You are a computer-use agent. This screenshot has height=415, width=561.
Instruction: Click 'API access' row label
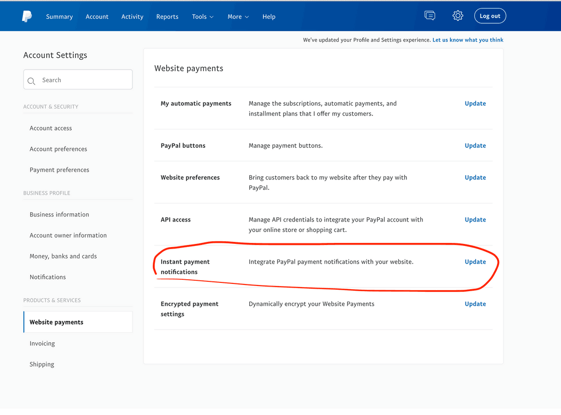[x=176, y=220]
